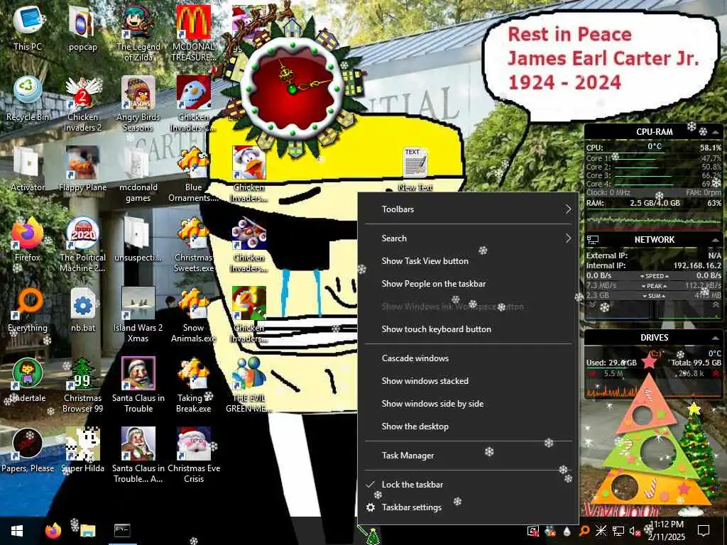Open Task Manager from context menu

point(469,456)
